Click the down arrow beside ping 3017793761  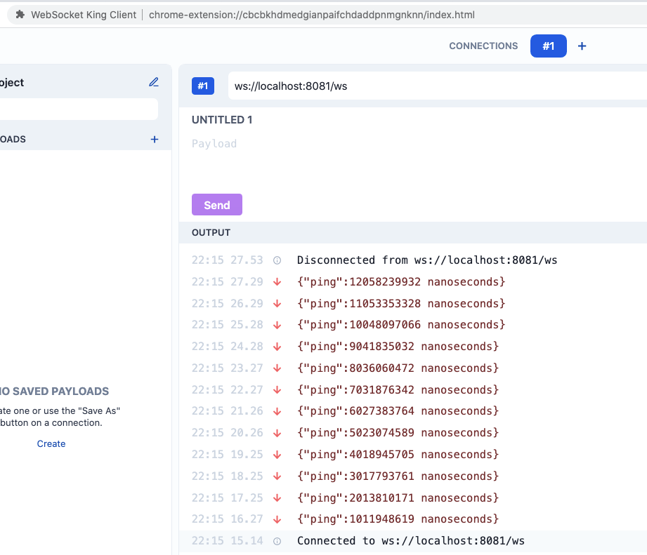click(277, 476)
